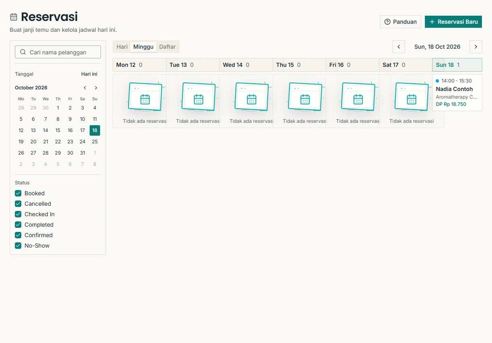Click the Sun 18 day column header
This screenshot has width=492, height=343.
pyautogui.click(x=457, y=65)
